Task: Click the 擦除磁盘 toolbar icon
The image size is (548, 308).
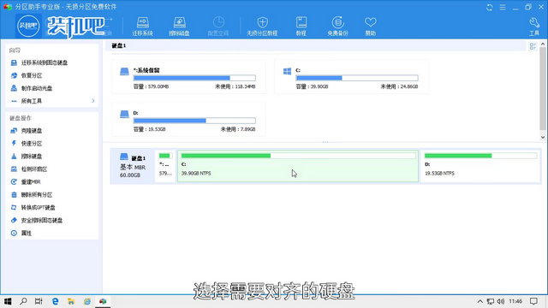Action: pos(179,27)
